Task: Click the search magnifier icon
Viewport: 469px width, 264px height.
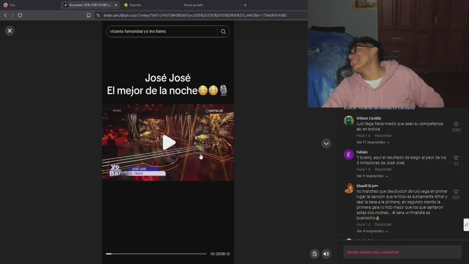Action: pyautogui.click(x=223, y=32)
